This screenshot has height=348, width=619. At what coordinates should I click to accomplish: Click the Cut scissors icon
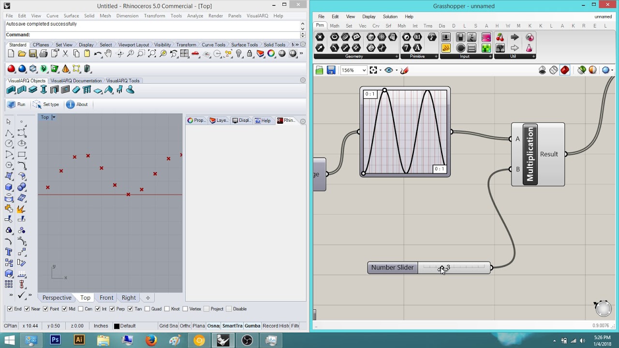[x=65, y=54]
